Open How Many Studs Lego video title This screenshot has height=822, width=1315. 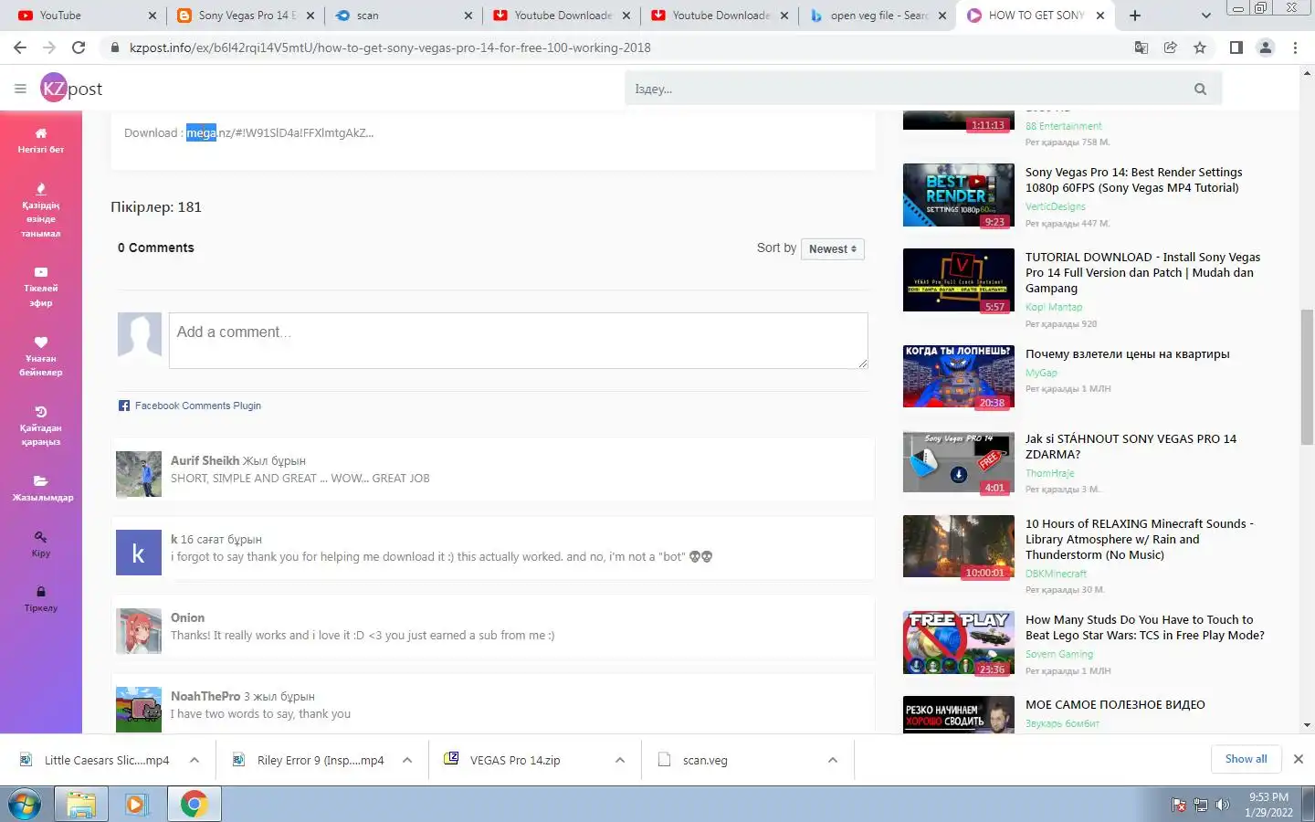click(1144, 627)
